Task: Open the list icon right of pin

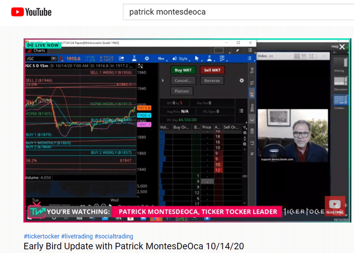Action: pos(250,50)
